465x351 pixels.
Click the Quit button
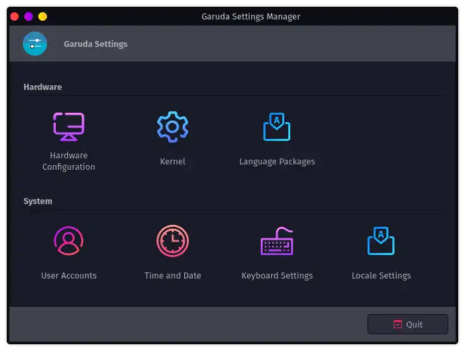(x=408, y=324)
